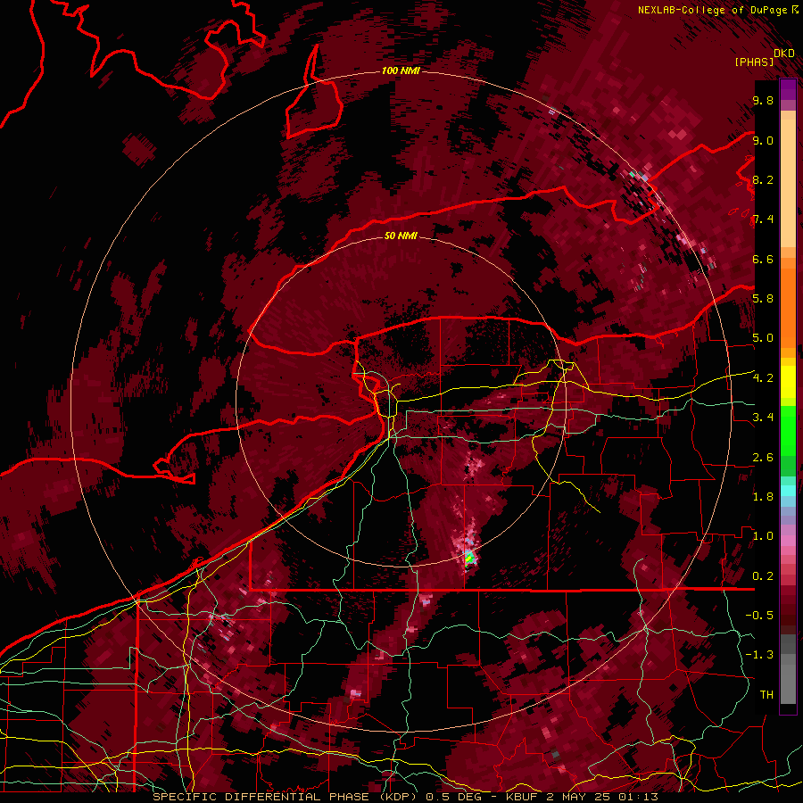
Task: Click the Specific Differential Phase caption text
Action: click(x=406, y=797)
